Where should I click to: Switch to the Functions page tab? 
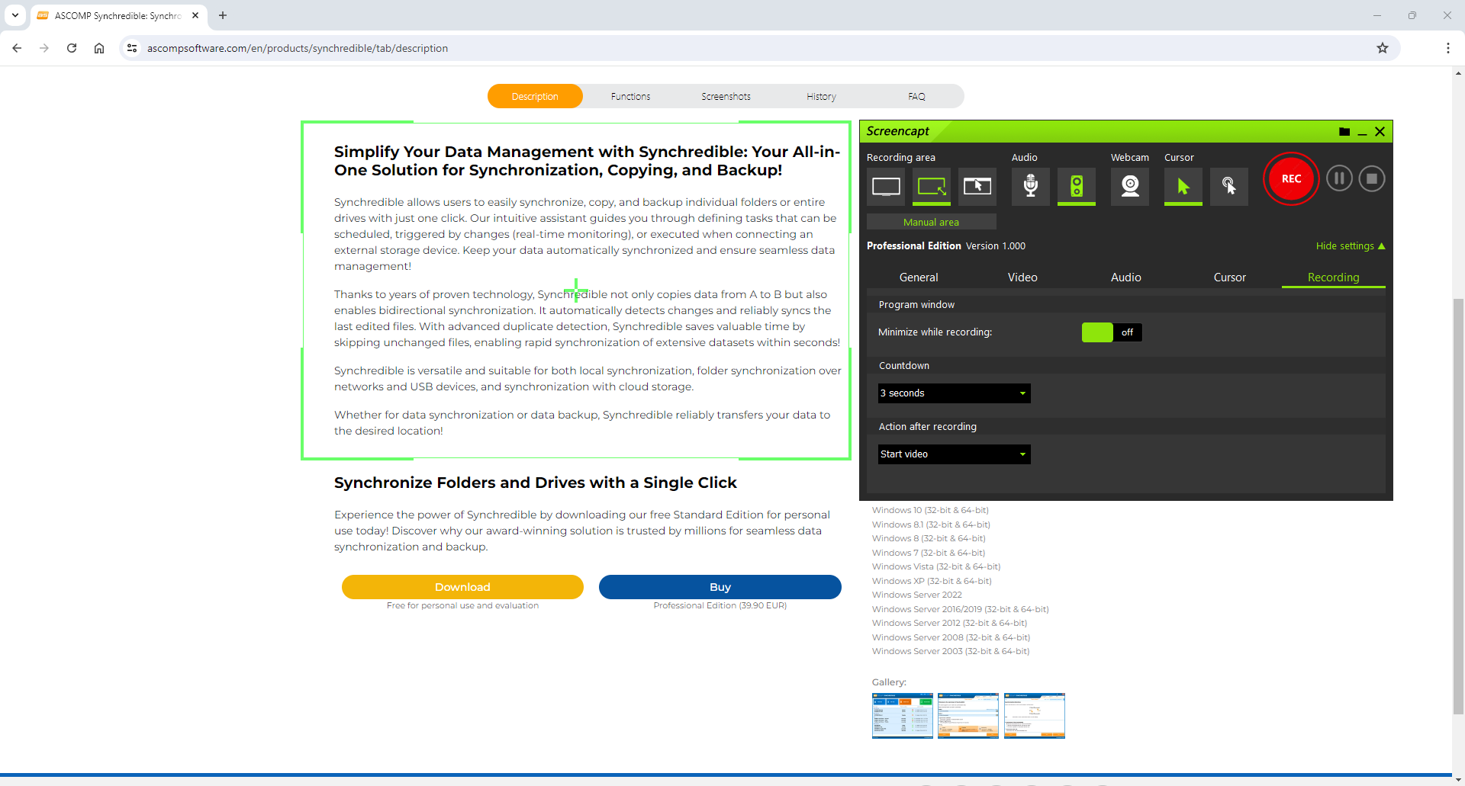coord(630,96)
